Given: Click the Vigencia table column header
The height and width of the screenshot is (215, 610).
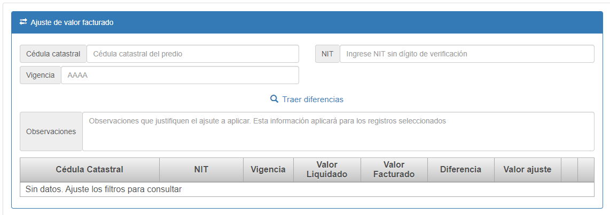Looking at the screenshot, I should pyautogui.click(x=268, y=170).
